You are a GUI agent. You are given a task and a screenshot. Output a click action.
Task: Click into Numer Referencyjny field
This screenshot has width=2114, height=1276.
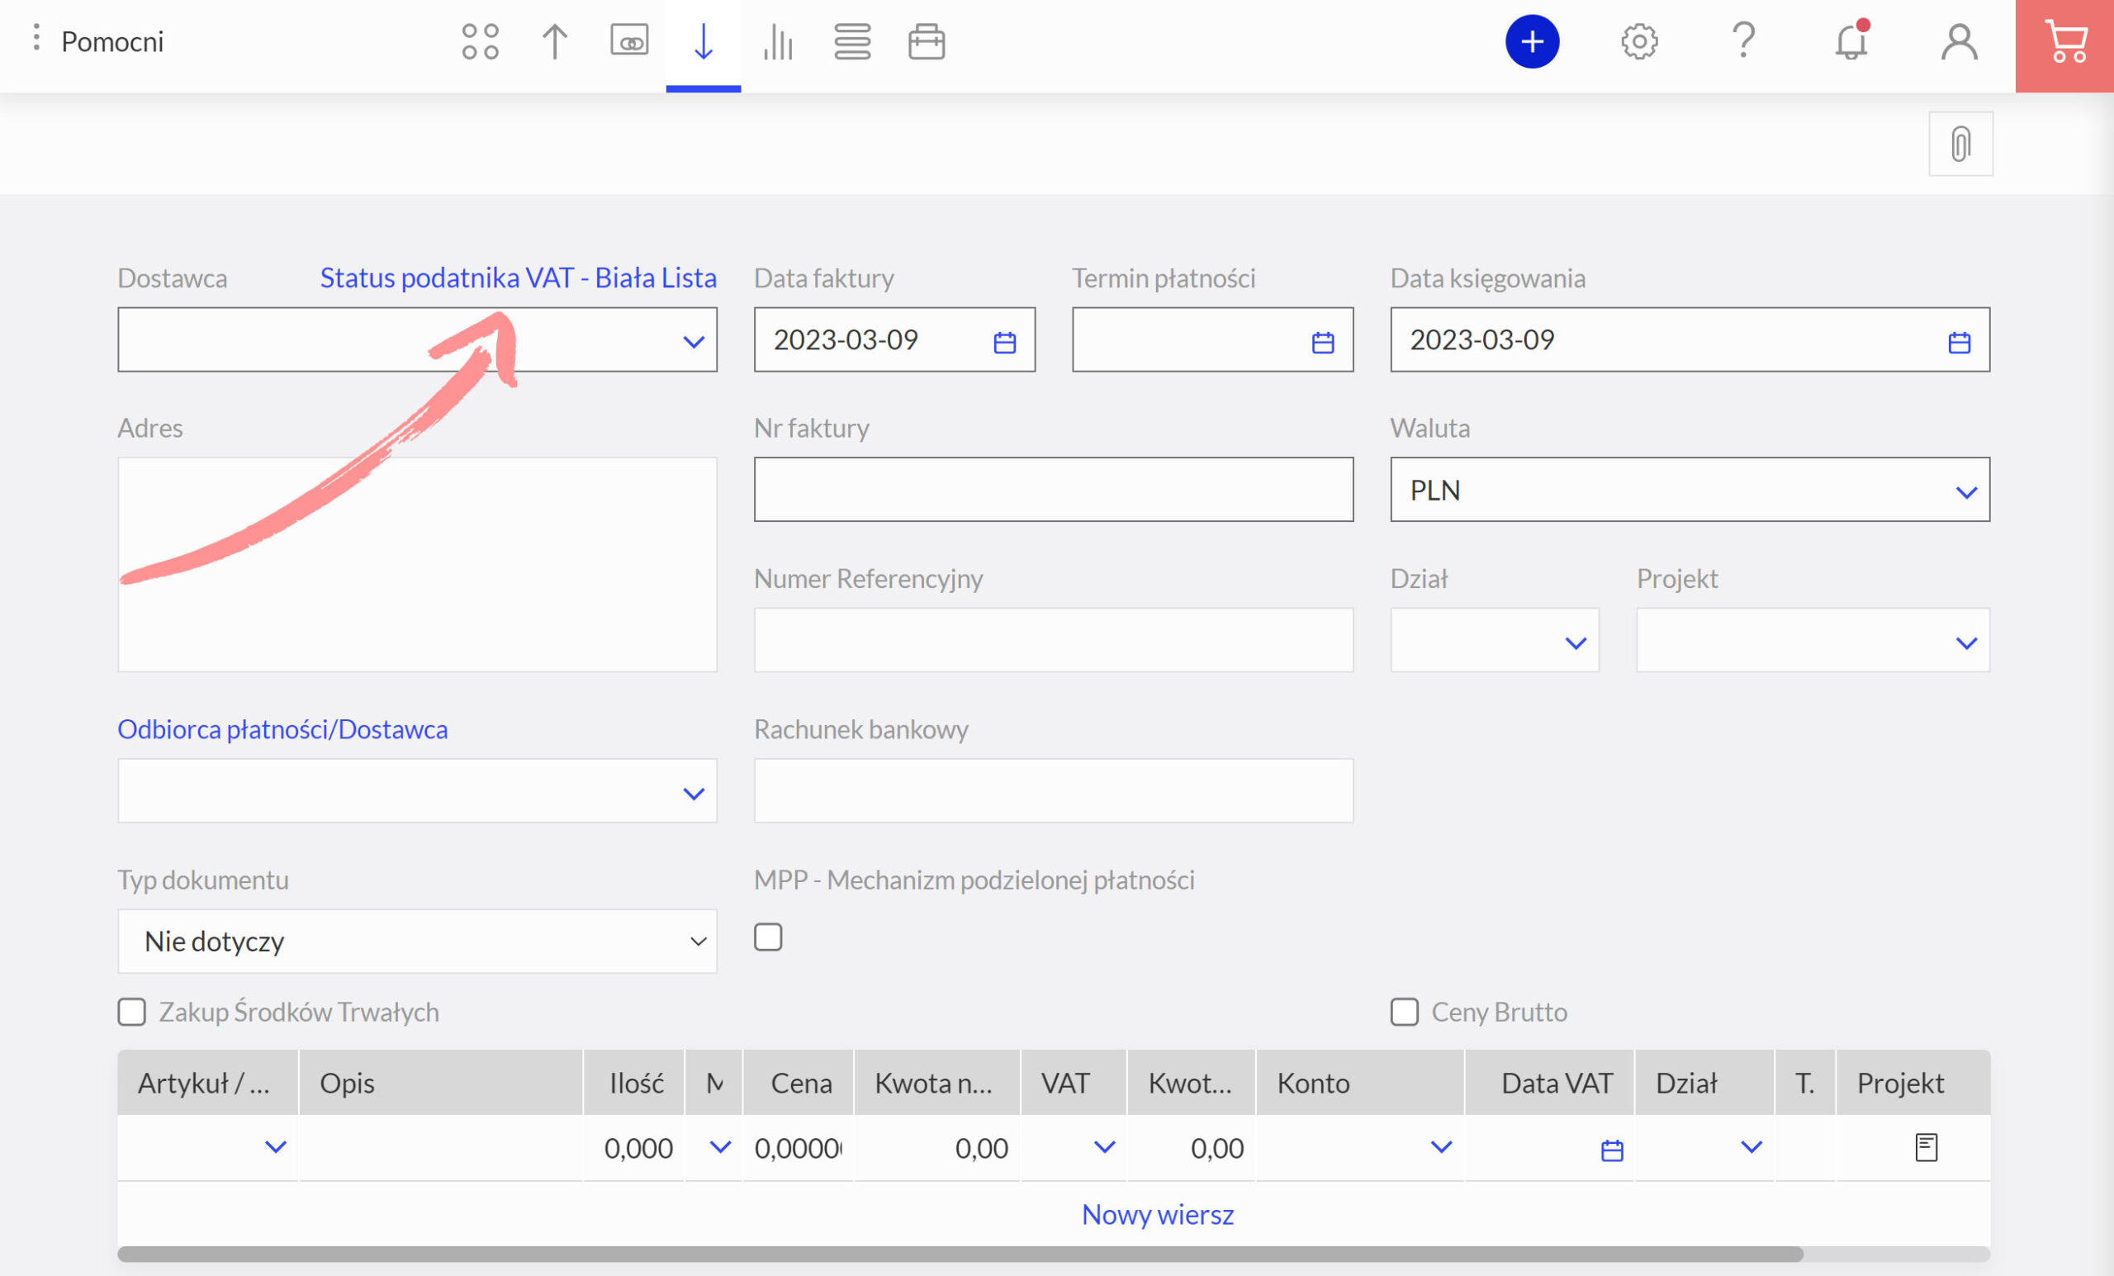pos(1054,640)
